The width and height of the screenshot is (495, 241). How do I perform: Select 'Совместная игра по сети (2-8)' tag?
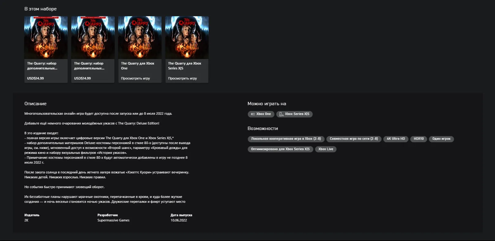[x=354, y=139]
